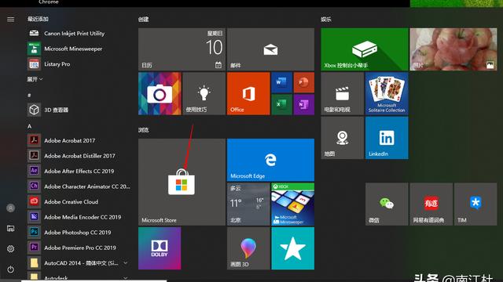
Task: Launch OneNote from the small tile
Action: (304, 104)
